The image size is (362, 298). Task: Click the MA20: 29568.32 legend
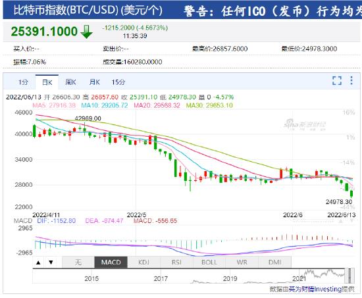pos(157,105)
